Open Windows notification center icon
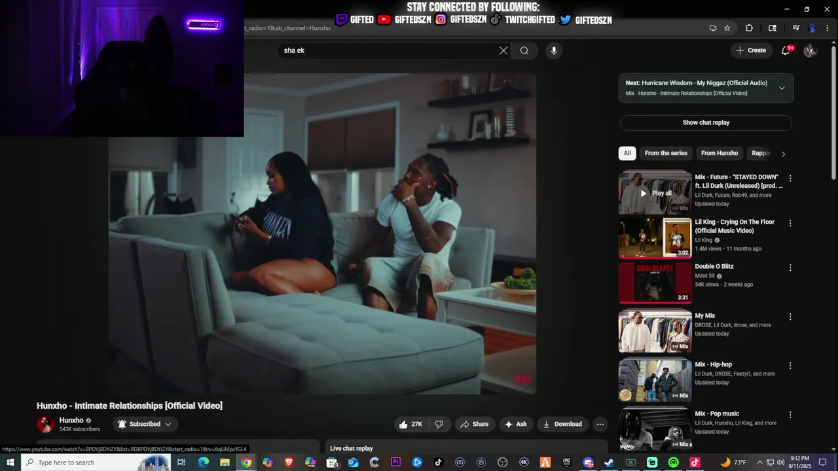 tap(823, 462)
